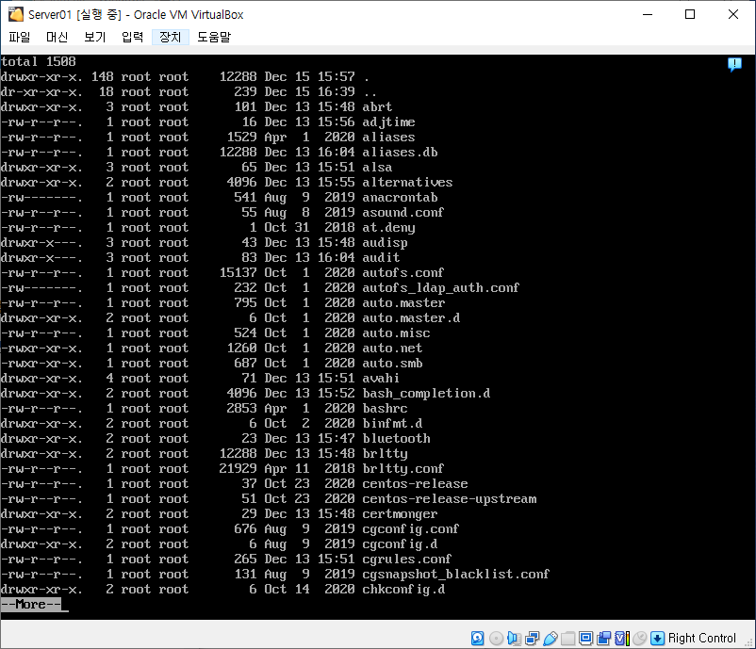Image resolution: width=756 pixels, height=649 pixels.
Task: Click the USB devices status icon
Action: pyautogui.click(x=551, y=639)
